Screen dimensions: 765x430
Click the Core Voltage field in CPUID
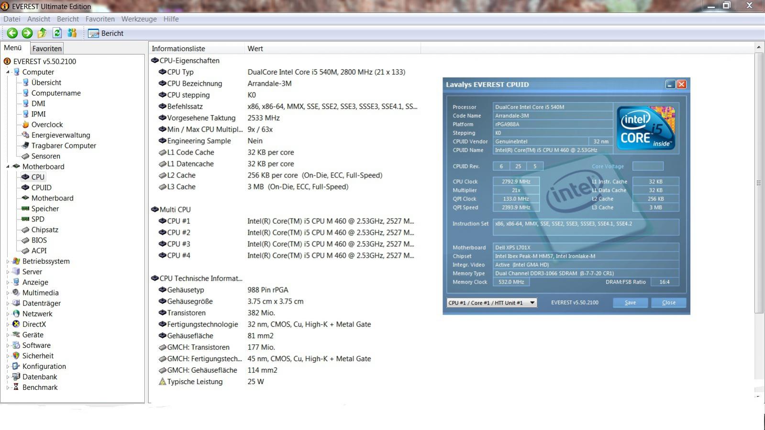648,166
